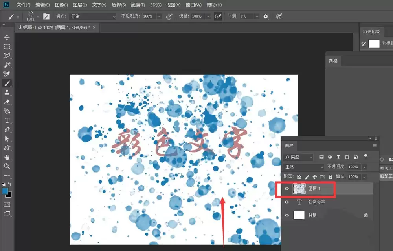The width and height of the screenshot is (393, 251).
Task: Select the Eraser tool
Action: coord(7,102)
